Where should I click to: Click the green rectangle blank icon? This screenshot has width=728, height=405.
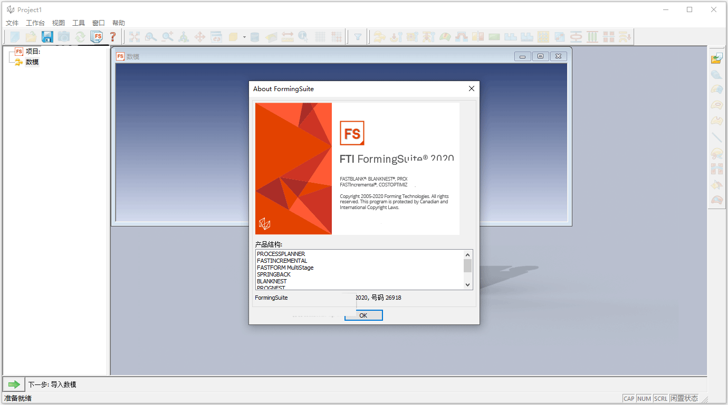(x=494, y=36)
